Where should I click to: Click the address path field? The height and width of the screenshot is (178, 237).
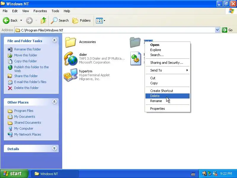click(x=115, y=30)
